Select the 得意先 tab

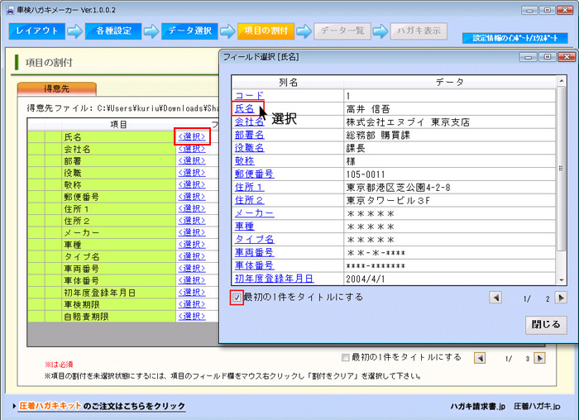(x=57, y=89)
